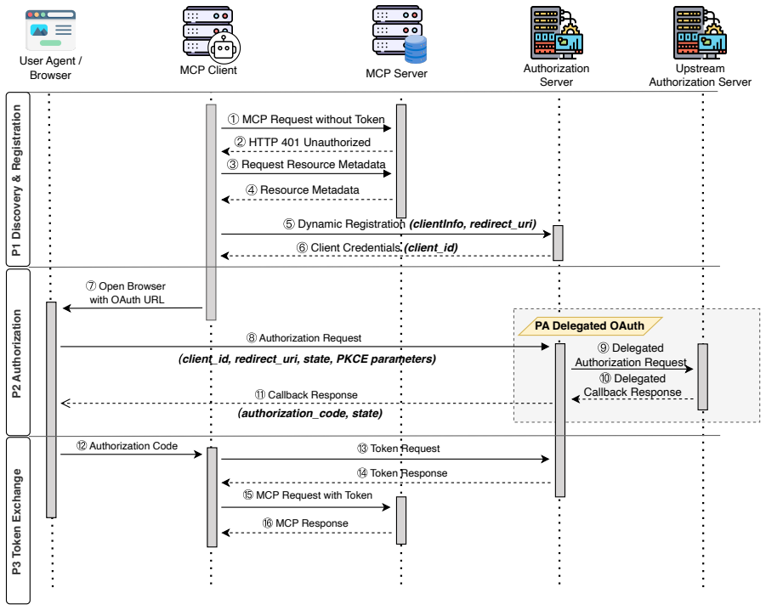
Task: Select the 'MCP Server' label
Action: coord(396,74)
